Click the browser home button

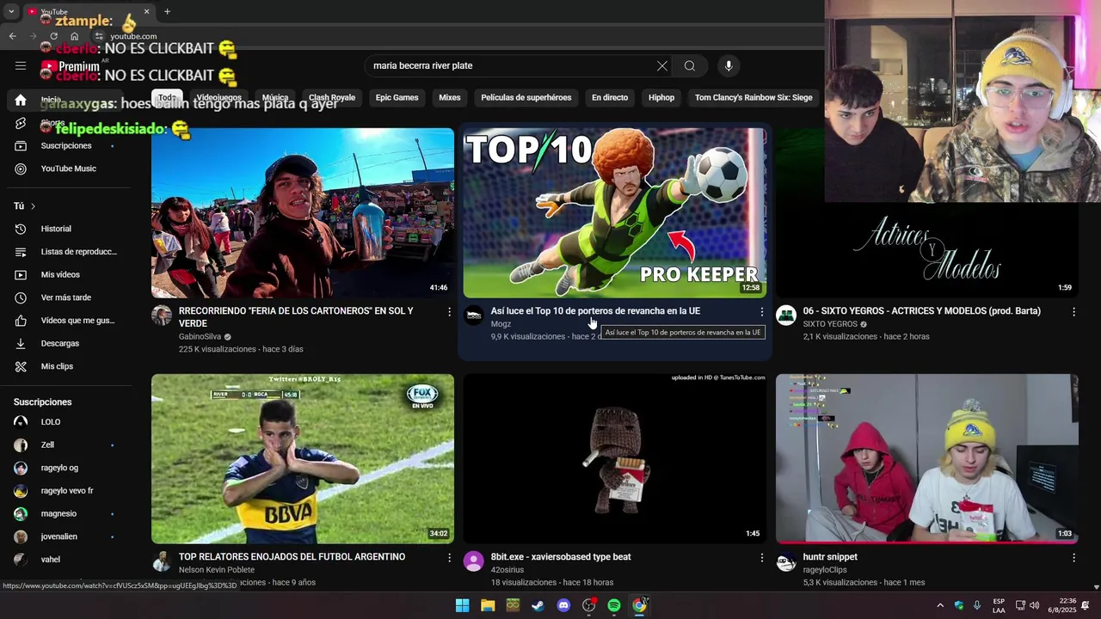click(74, 36)
